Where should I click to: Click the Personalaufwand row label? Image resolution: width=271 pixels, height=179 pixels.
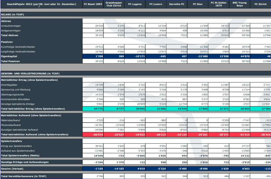41,125
